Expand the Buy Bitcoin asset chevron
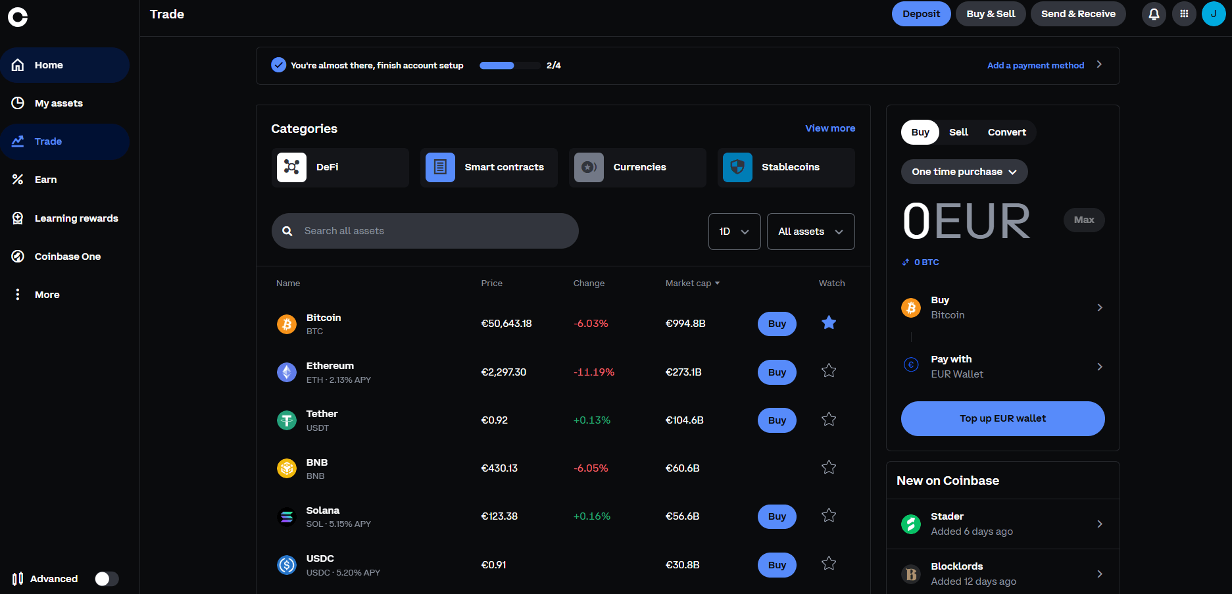 (1100, 307)
